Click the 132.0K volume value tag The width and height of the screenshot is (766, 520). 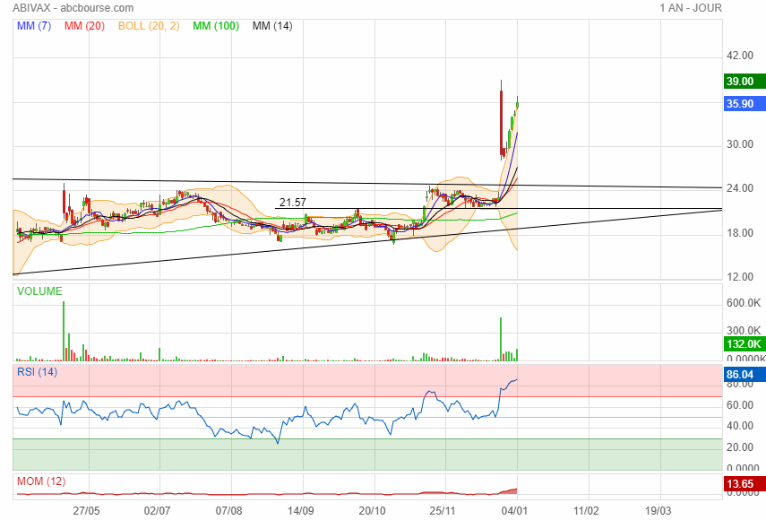(x=744, y=343)
